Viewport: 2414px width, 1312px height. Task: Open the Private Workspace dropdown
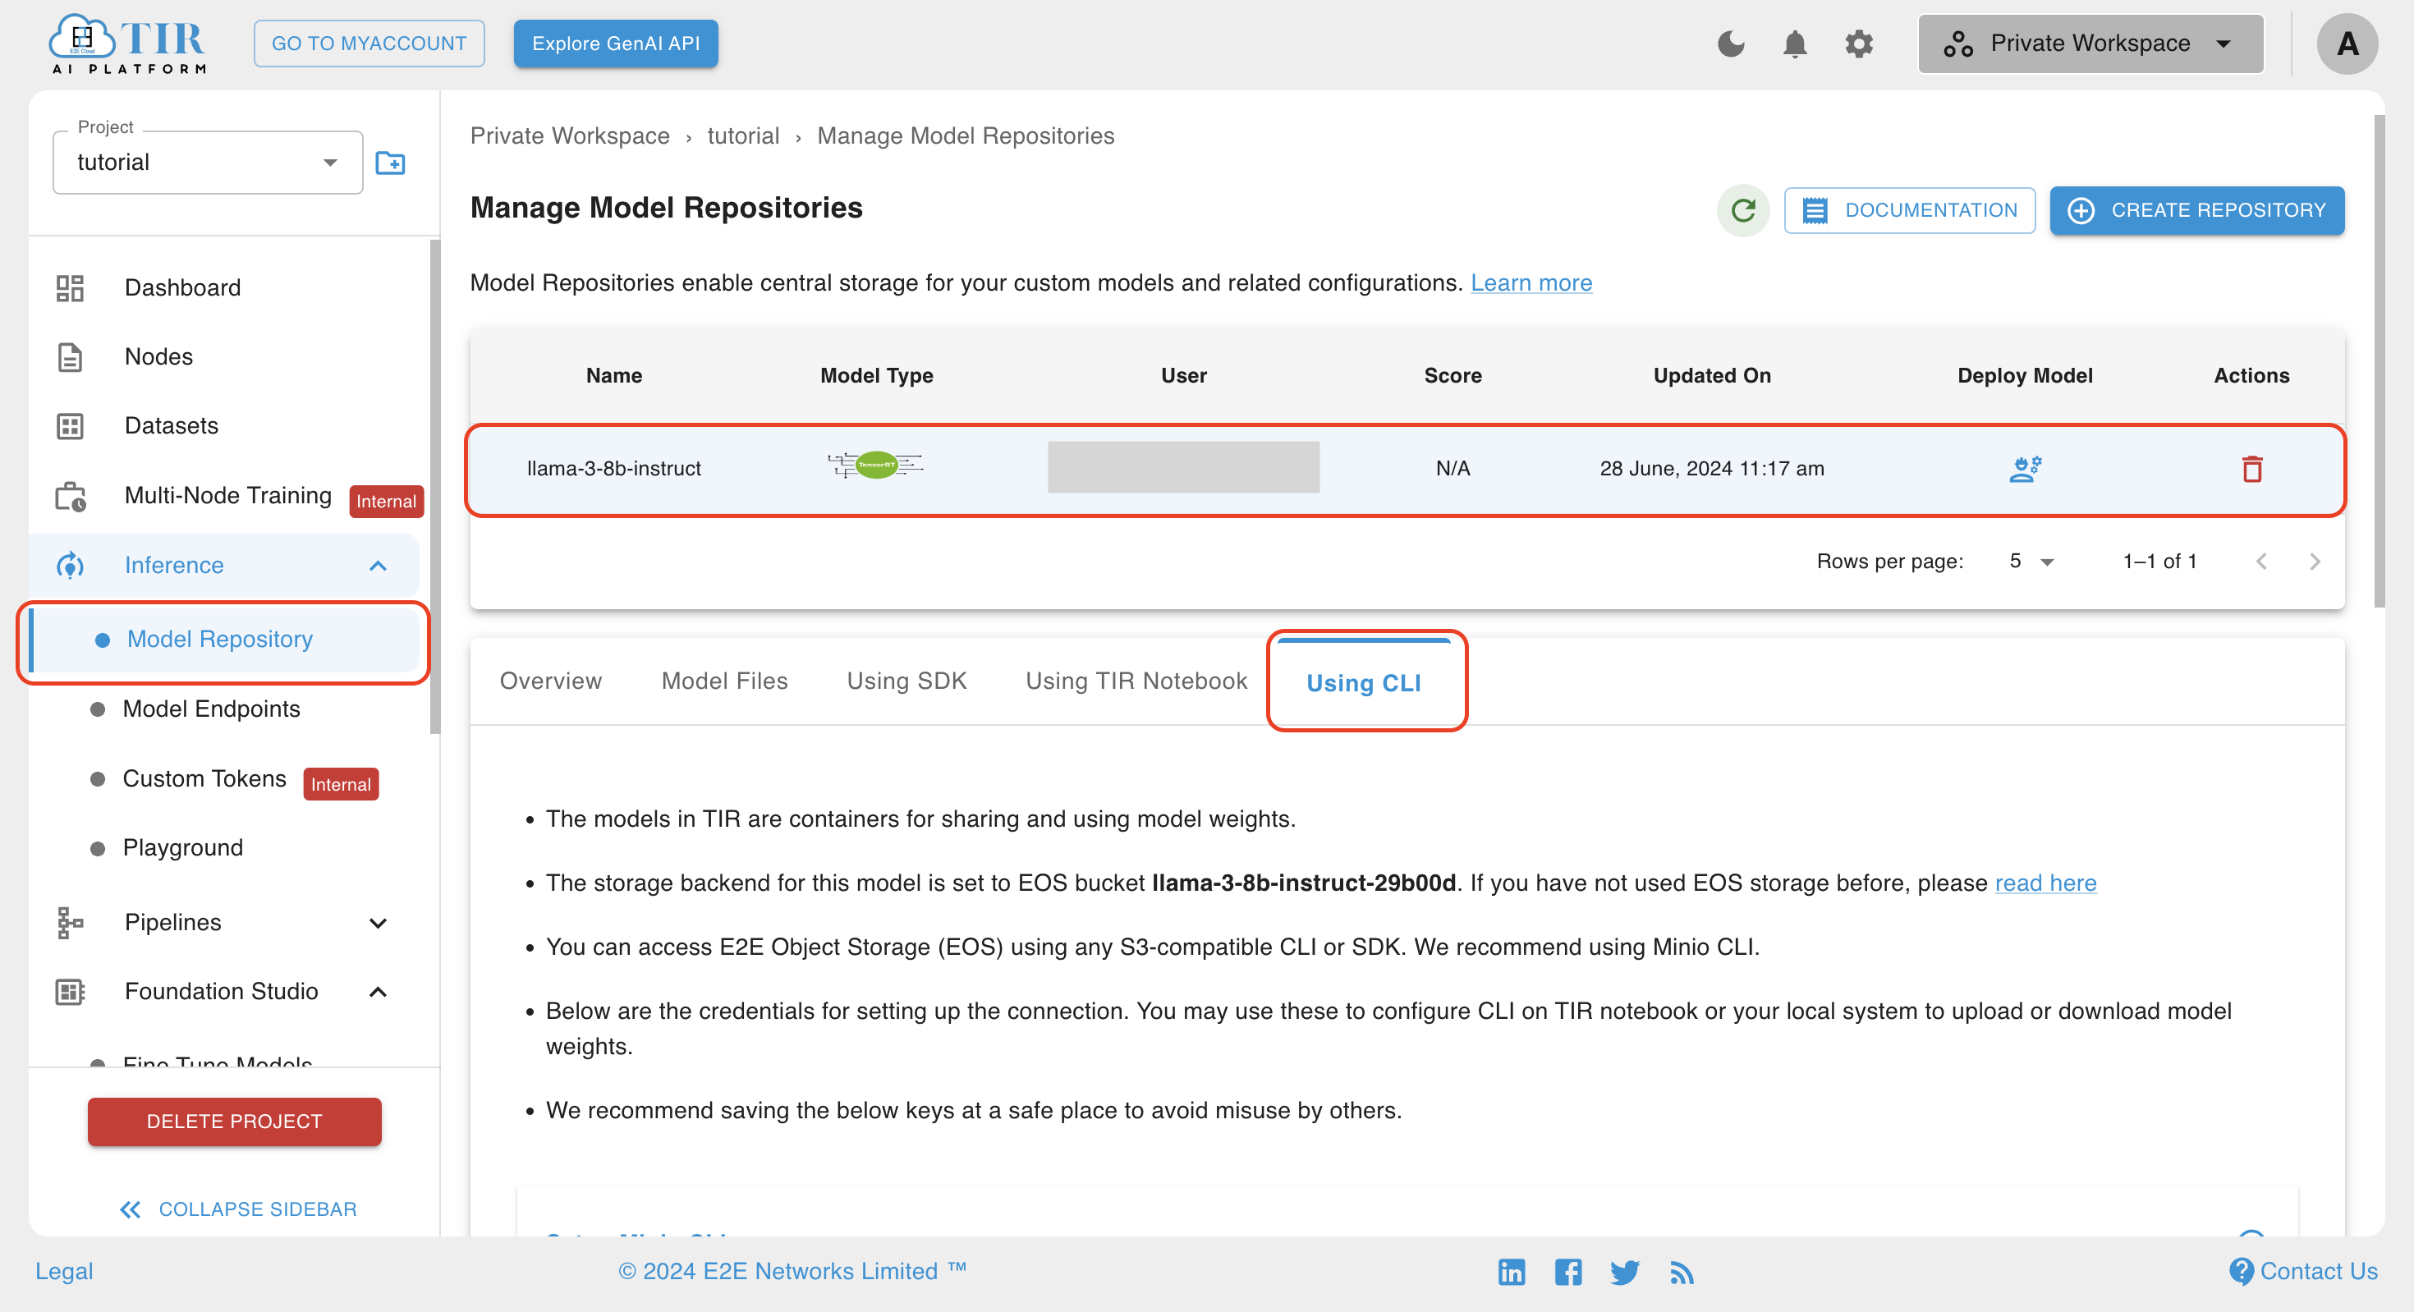[2090, 44]
